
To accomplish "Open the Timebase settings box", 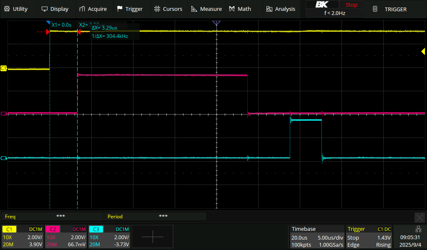I will pyautogui.click(x=316, y=237).
